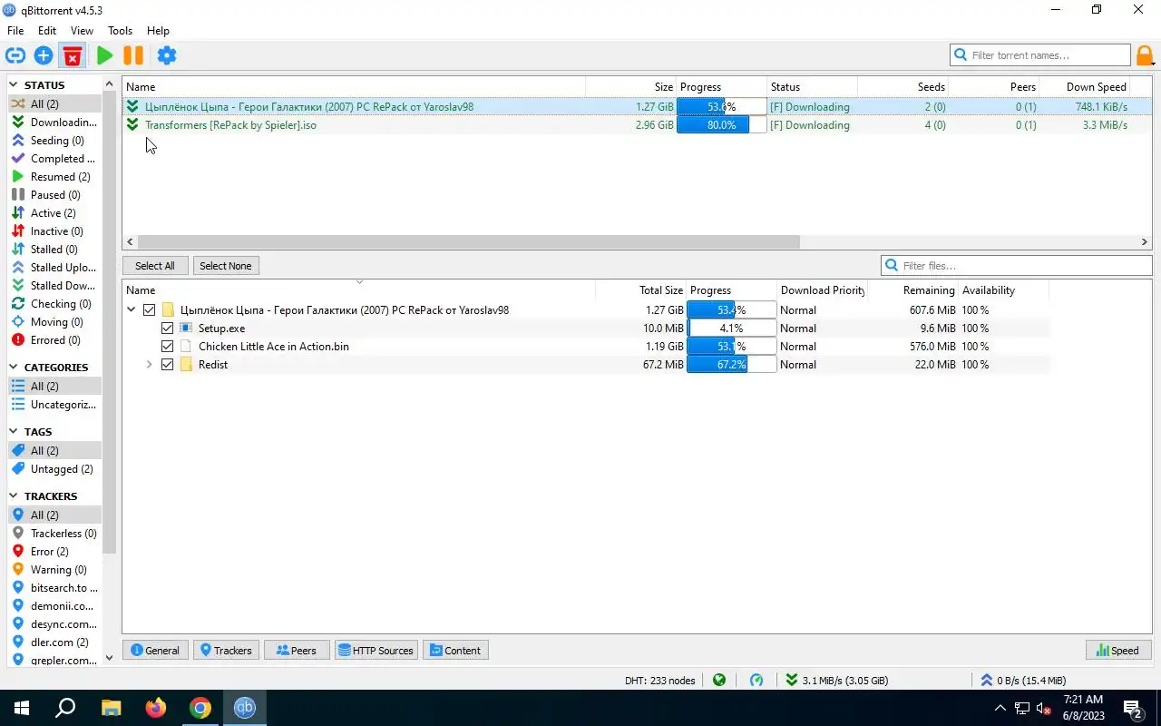Uncheck Chicken Little Ace in Action.bin checkbox

click(167, 347)
